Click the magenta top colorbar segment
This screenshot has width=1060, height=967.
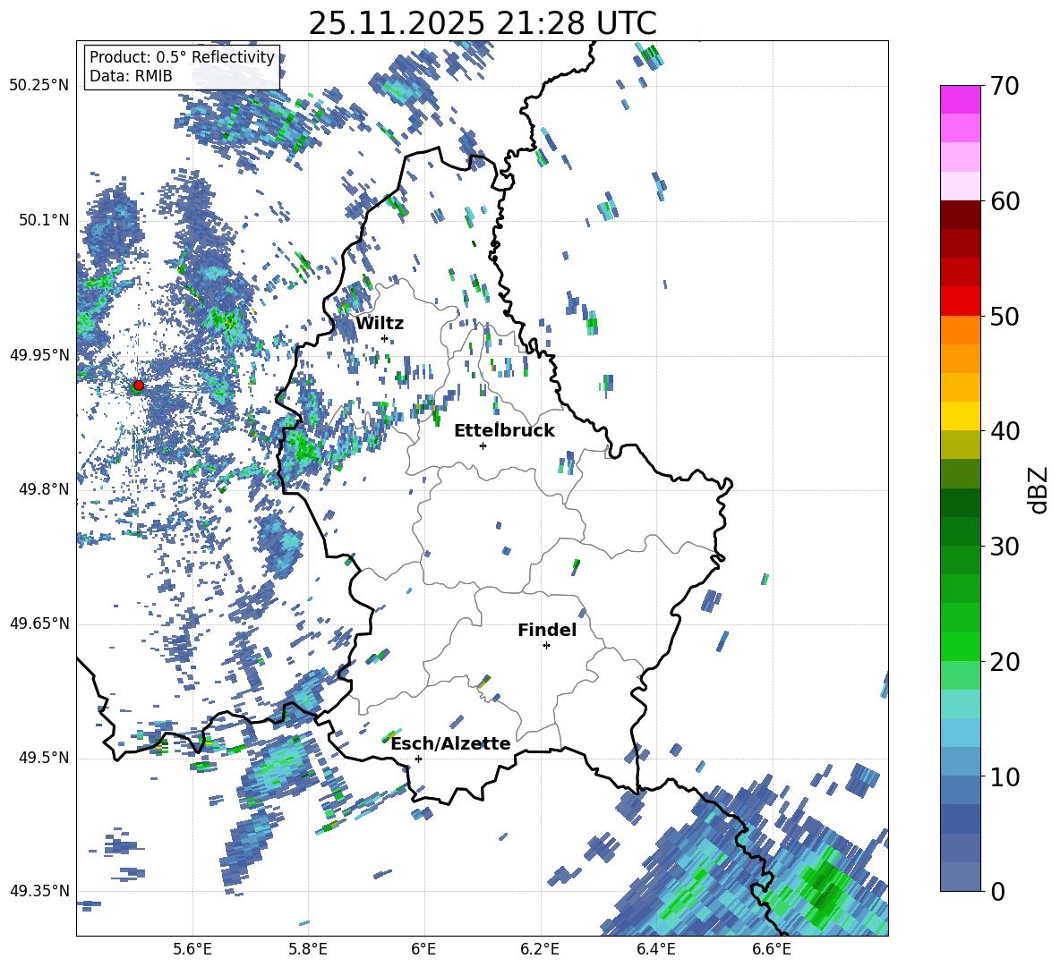point(960,99)
